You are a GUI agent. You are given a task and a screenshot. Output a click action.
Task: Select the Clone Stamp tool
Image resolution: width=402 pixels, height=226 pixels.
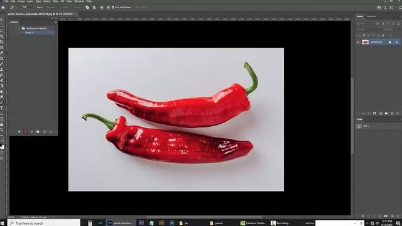(2, 70)
